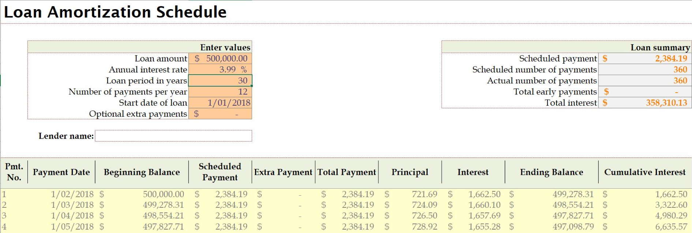
Task: Select the Scheduled payment summary value
Action: 644,59
